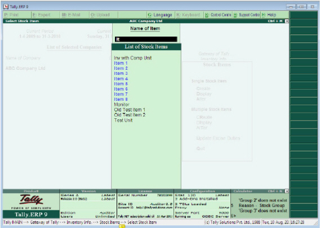Select 'Item 8' from stock list
Image resolution: width=320 pixels, height=228 pixels.
click(121, 99)
